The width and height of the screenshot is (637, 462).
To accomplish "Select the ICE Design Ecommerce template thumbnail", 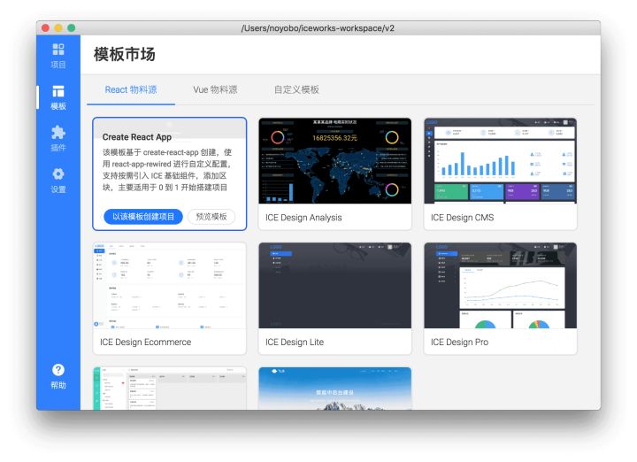I will tap(169, 286).
